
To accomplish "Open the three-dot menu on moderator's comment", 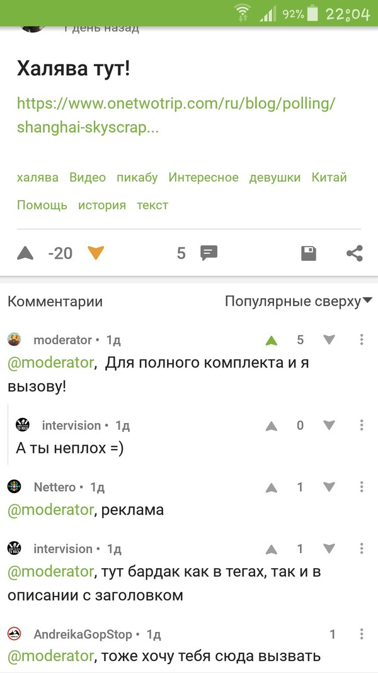I will 362,339.
